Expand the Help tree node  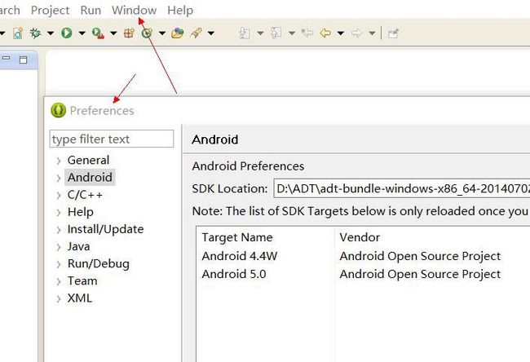[59, 213]
